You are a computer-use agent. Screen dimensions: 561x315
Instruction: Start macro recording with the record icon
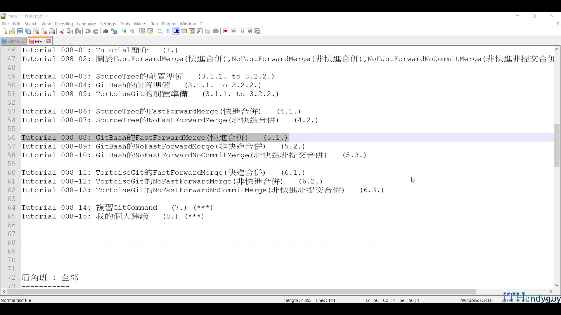pyautogui.click(x=226, y=31)
